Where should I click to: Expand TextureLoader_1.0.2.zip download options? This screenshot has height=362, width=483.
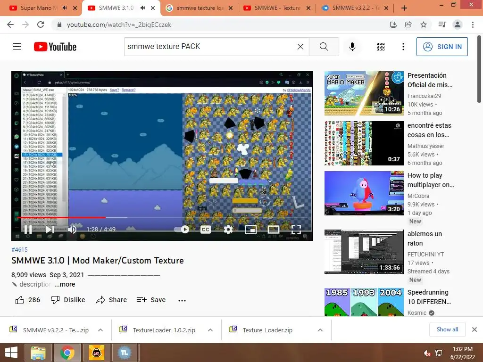[x=210, y=330]
